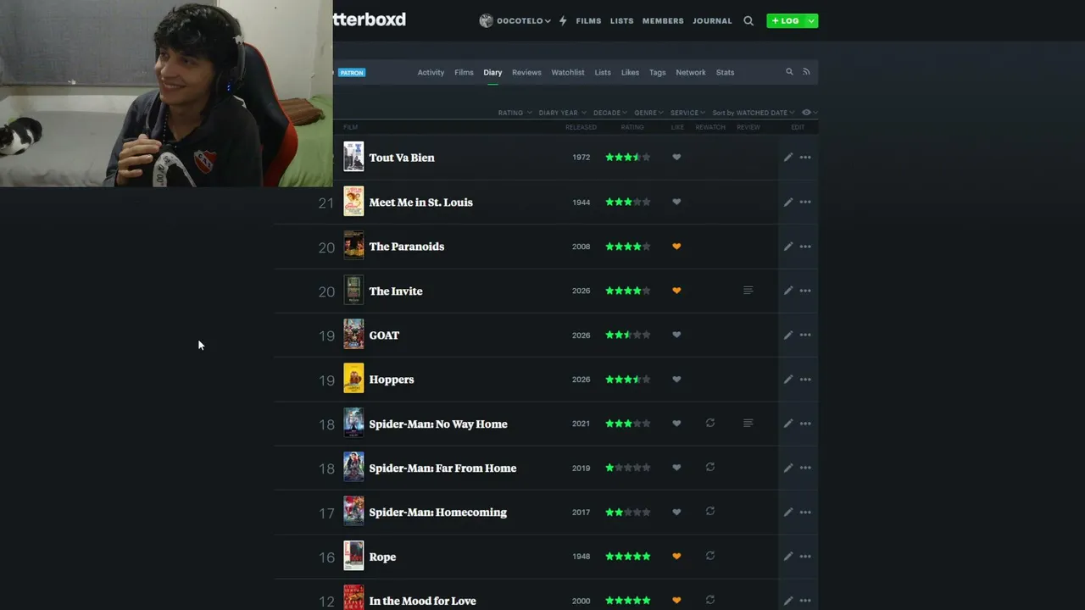The image size is (1085, 610).
Task: Toggle the like heart in the GOAT row
Action: tap(676, 335)
